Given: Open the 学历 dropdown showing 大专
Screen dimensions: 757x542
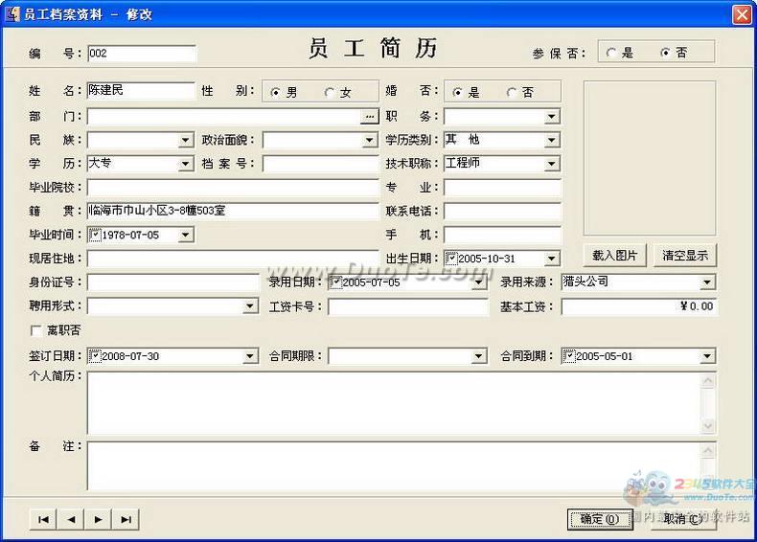Looking at the screenshot, I should pos(185,164).
